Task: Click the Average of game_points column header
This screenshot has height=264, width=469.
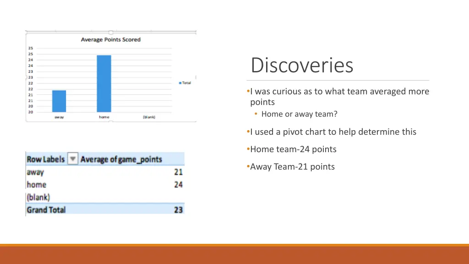Action: (x=121, y=159)
